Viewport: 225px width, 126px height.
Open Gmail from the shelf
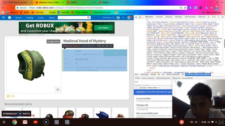tap(25, 122)
